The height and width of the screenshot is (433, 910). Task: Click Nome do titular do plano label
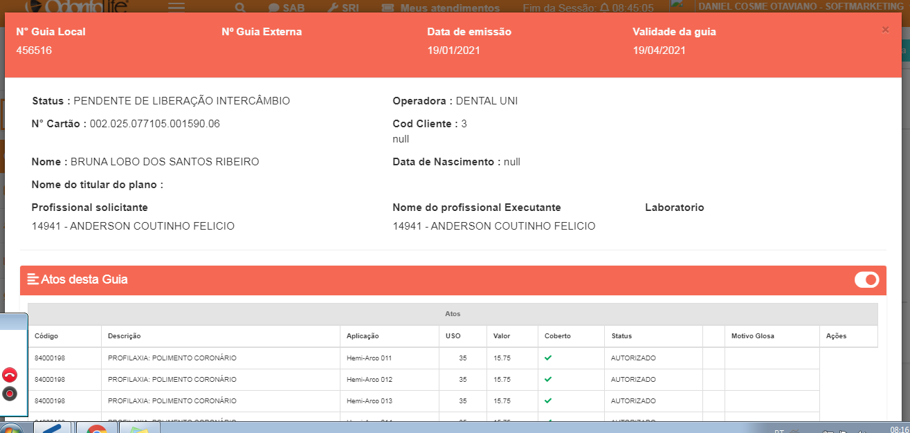click(x=98, y=185)
